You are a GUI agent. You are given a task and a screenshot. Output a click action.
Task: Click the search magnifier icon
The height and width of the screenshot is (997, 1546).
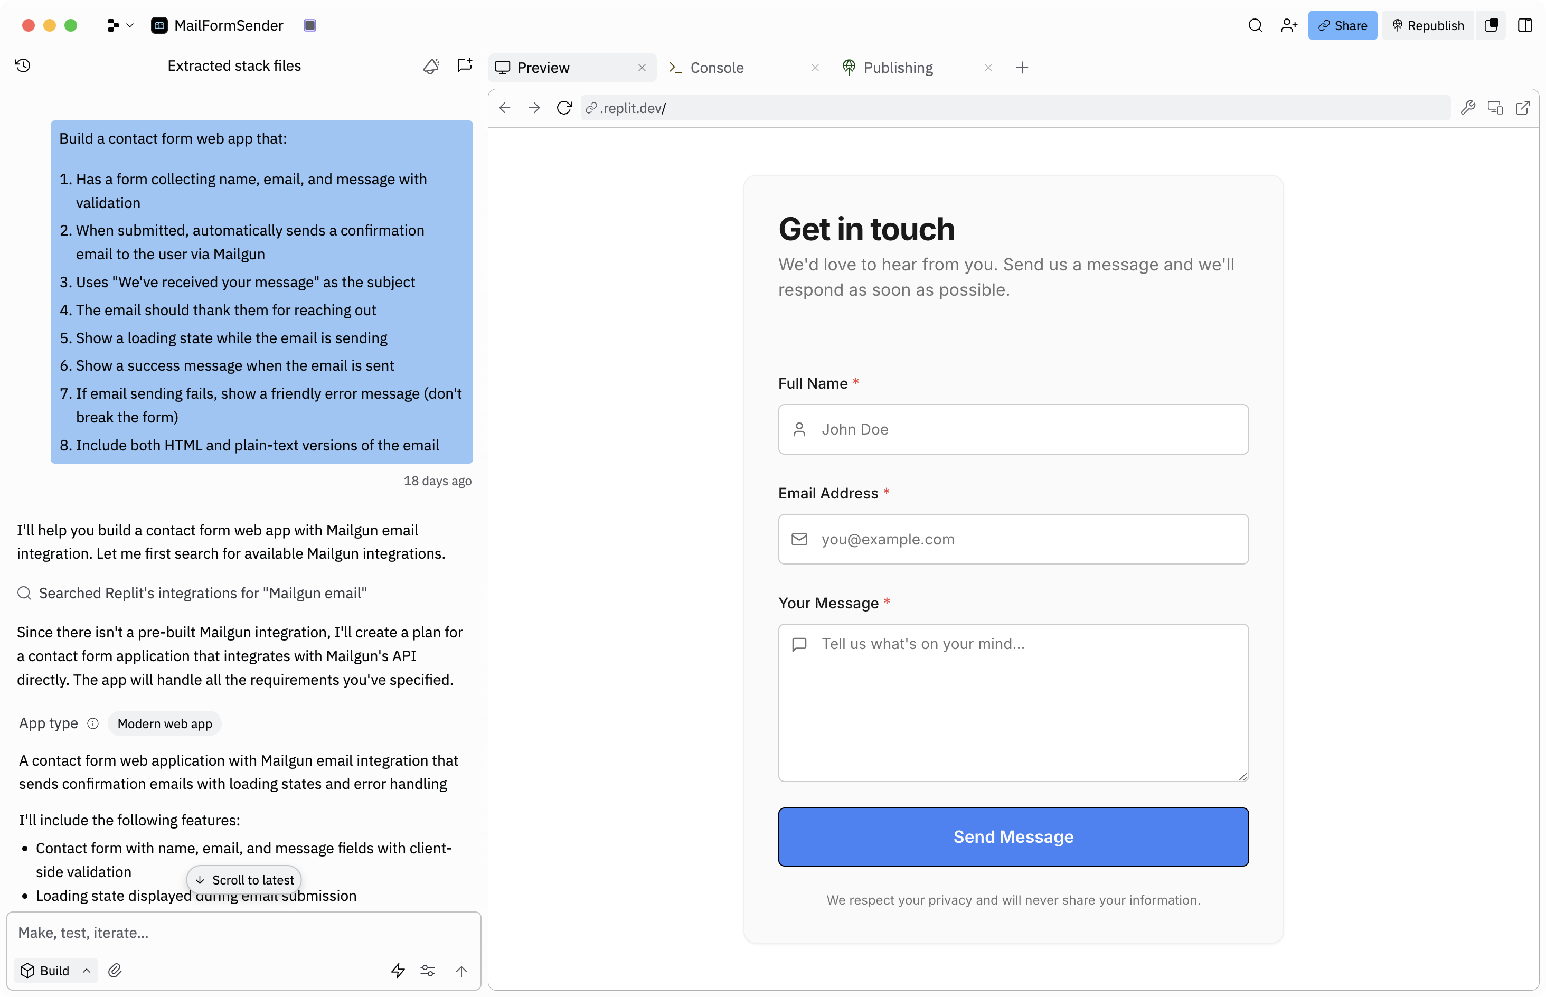1255,25
